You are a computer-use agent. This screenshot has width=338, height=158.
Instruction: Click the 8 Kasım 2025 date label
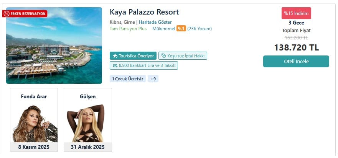(34, 147)
